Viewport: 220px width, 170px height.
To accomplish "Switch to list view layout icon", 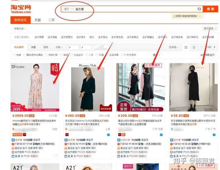I will click(x=194, y=47).
